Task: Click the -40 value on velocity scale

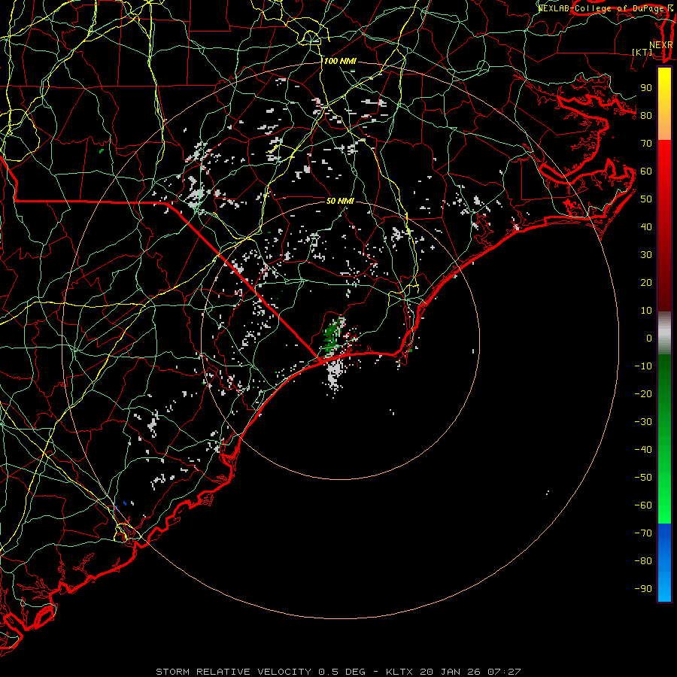Action: click(643, 450)
